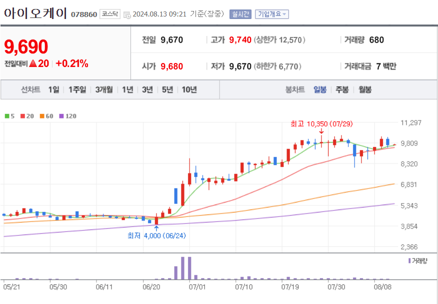Click the tallest volume bar near 07/01
This screenshot has height=304, width=438.
click(x=183, y=268)
